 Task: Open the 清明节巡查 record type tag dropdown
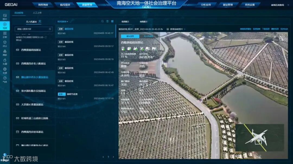62,94
